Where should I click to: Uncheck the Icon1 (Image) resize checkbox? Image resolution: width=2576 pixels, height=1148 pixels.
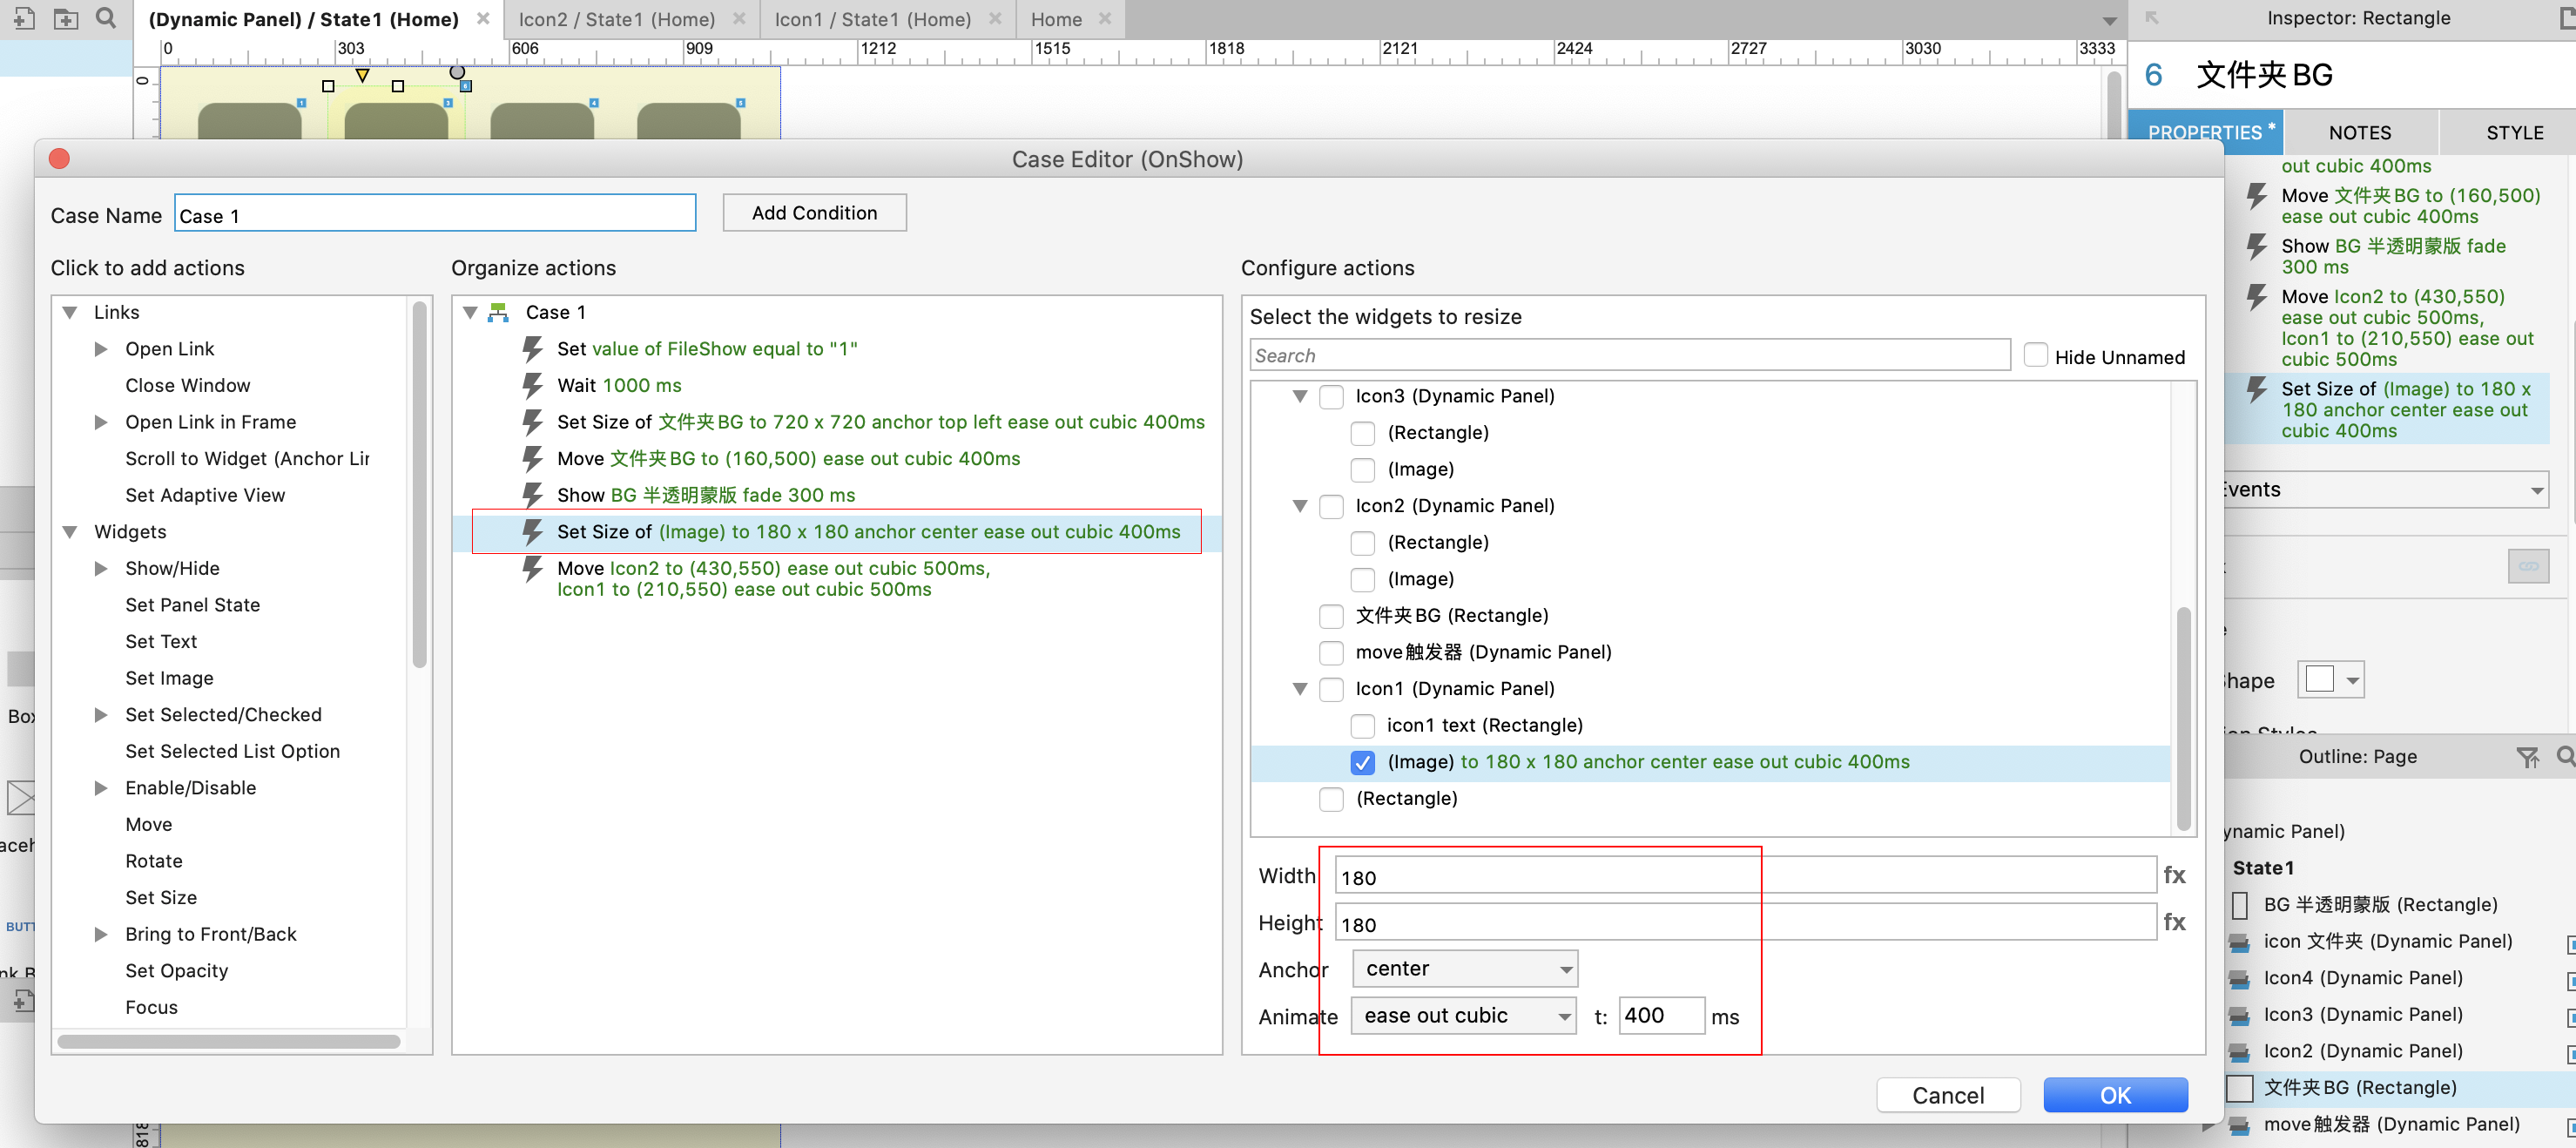click(x=1362, y=763)
